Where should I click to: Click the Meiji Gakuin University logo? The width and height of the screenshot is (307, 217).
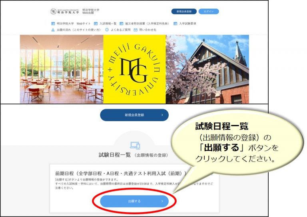click(x=65, y=11)
